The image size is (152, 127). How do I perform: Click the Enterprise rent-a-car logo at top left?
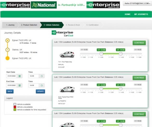(x=15, y=5)
